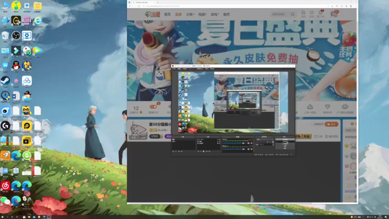Image resolution: width=389 pixels, height=219 pixels.
Task: Launch Logitech G HUB from desktop
Action: tap(5, 126)
